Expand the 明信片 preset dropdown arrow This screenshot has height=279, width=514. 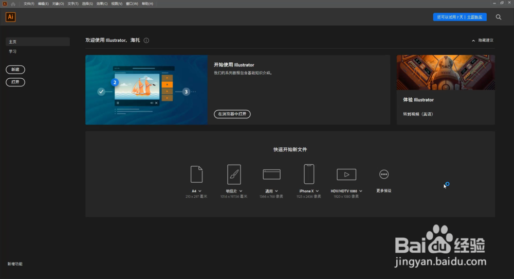coord(241,191)
